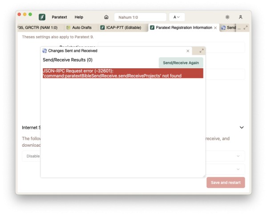Click the Send/Receive Results (0) heading
267x215 pixels.
click(x=68, y=60)
